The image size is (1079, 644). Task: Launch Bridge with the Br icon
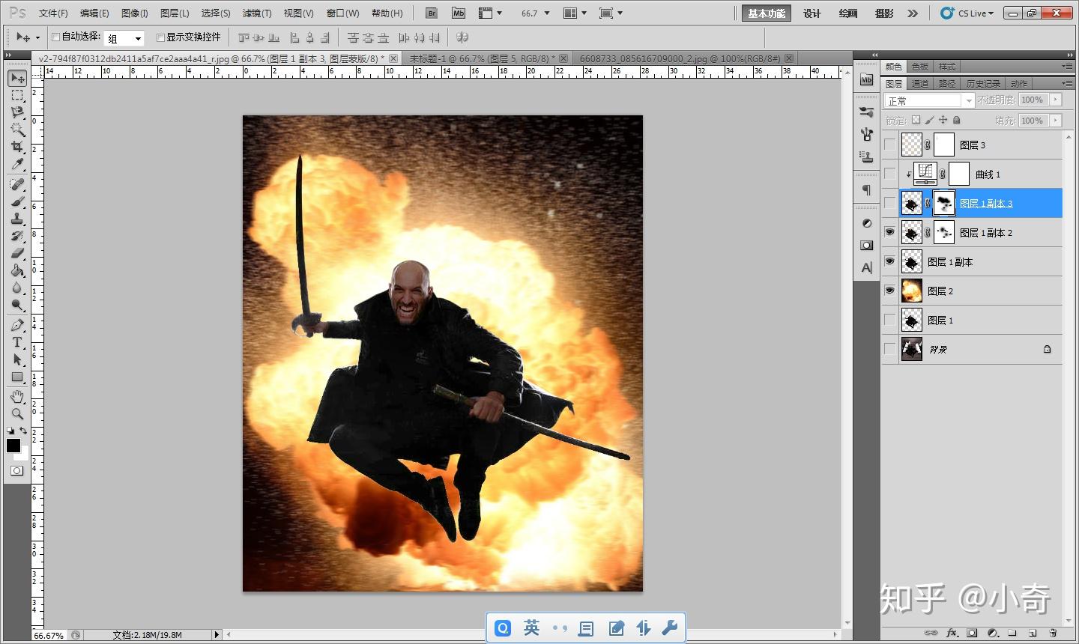[x=431, y=13]
